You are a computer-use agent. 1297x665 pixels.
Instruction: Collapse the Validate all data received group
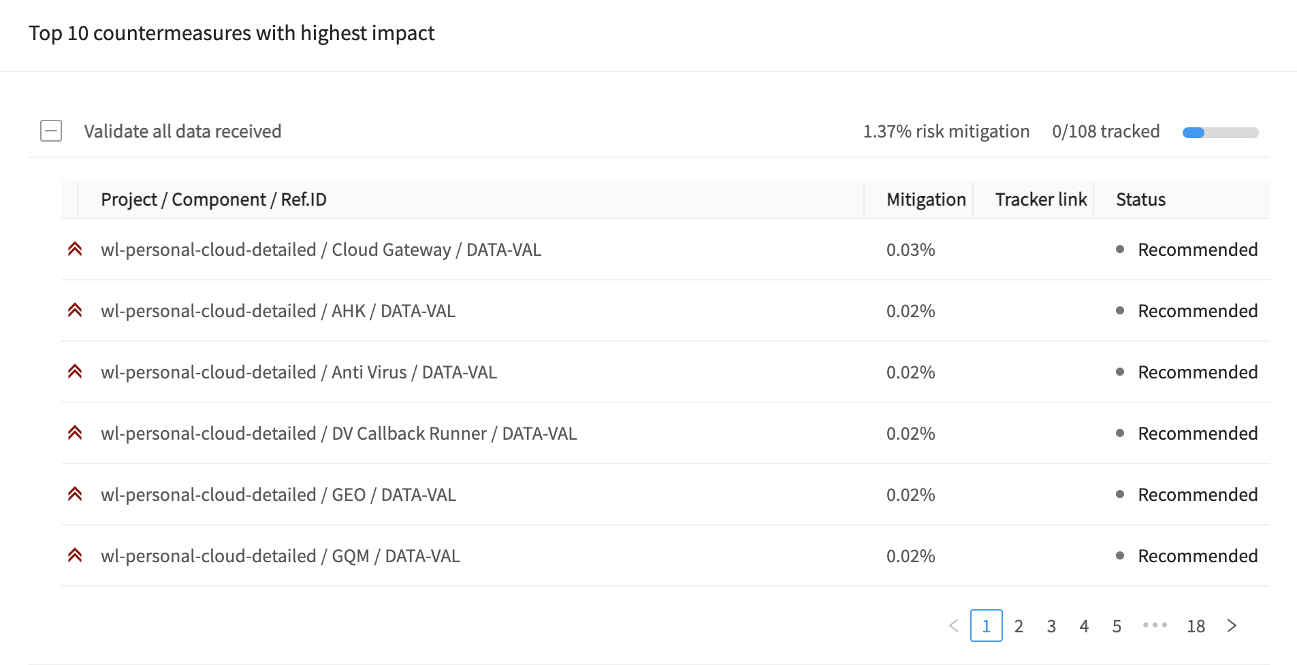51,131
